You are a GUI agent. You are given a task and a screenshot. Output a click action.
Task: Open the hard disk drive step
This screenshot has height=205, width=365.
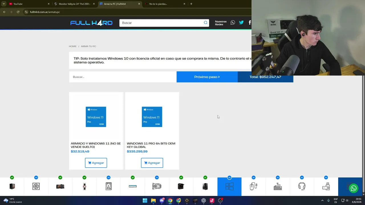click(108, 186)
